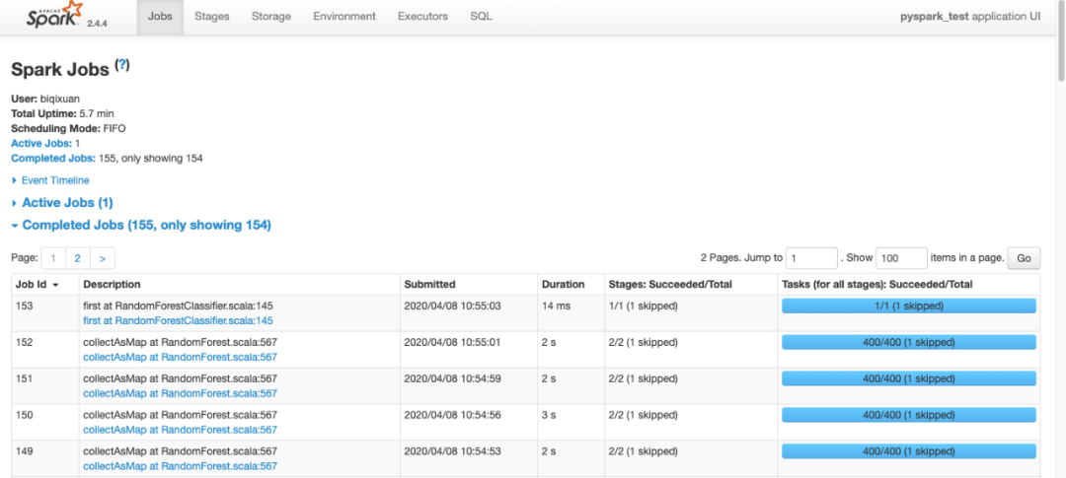Click the Go button
This screenshot has height=478, width=1066.
tap(1024, 258)
